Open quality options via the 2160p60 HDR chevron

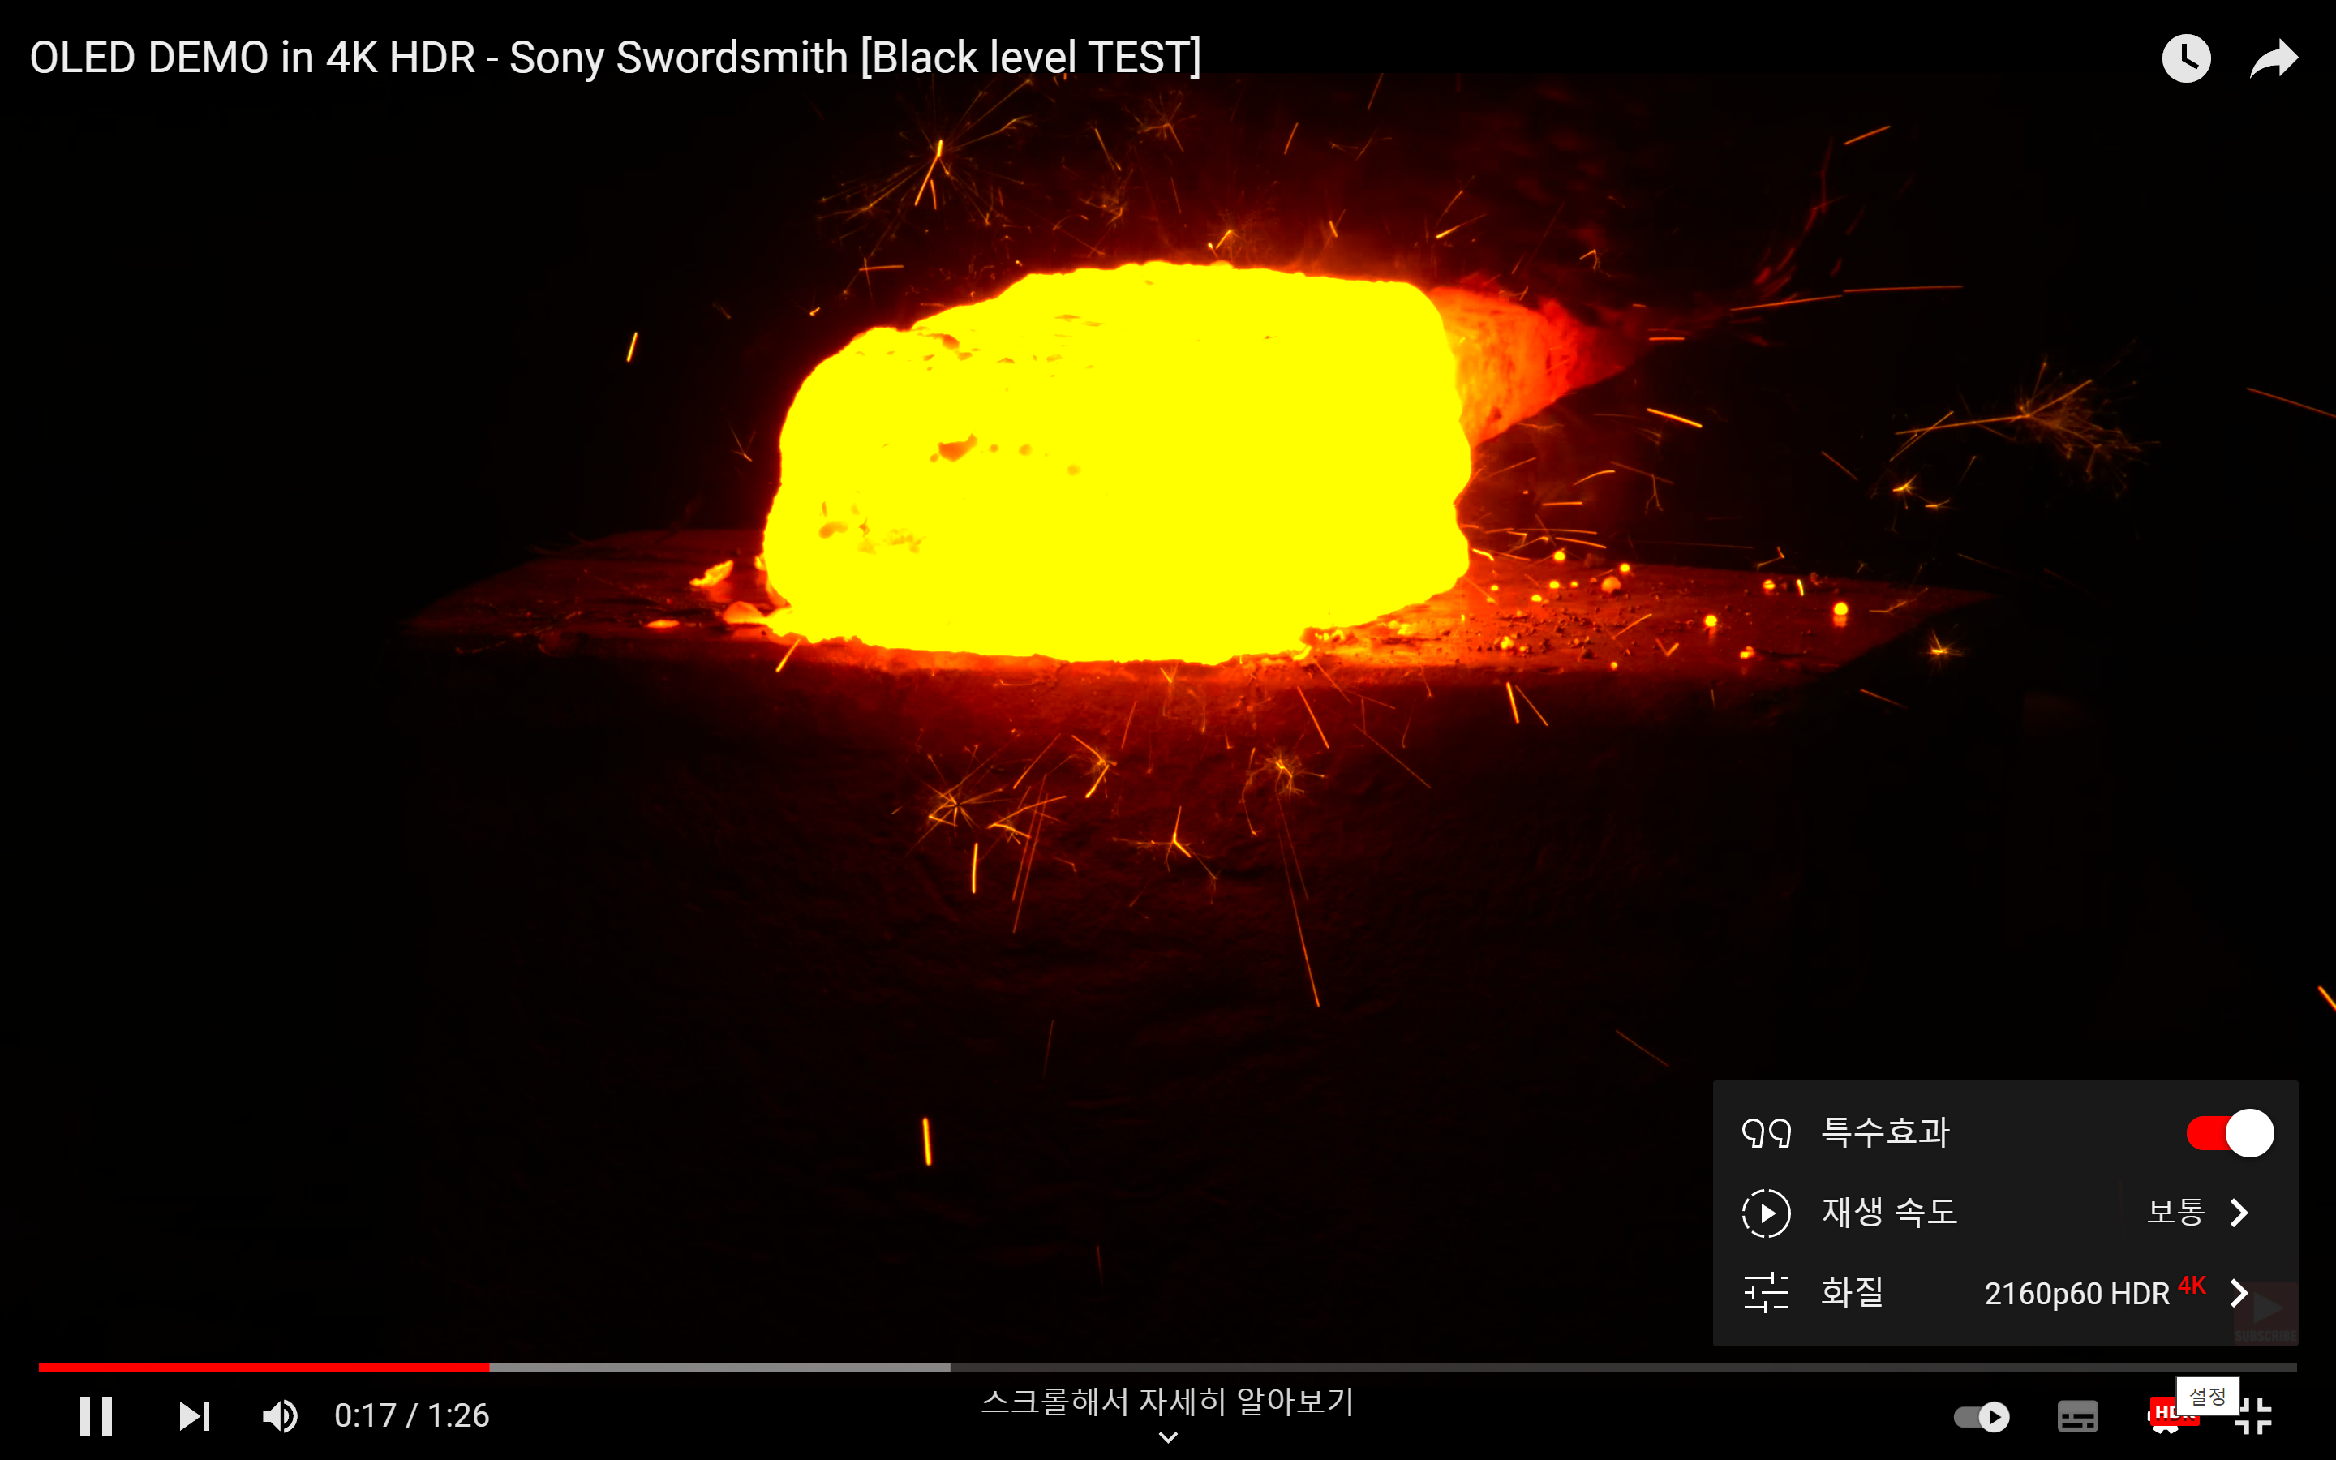(2239, 1292)
